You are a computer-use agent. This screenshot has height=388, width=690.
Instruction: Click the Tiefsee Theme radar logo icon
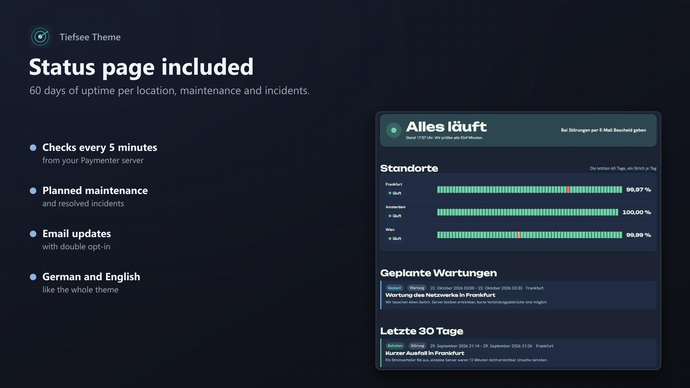(40, 37)
